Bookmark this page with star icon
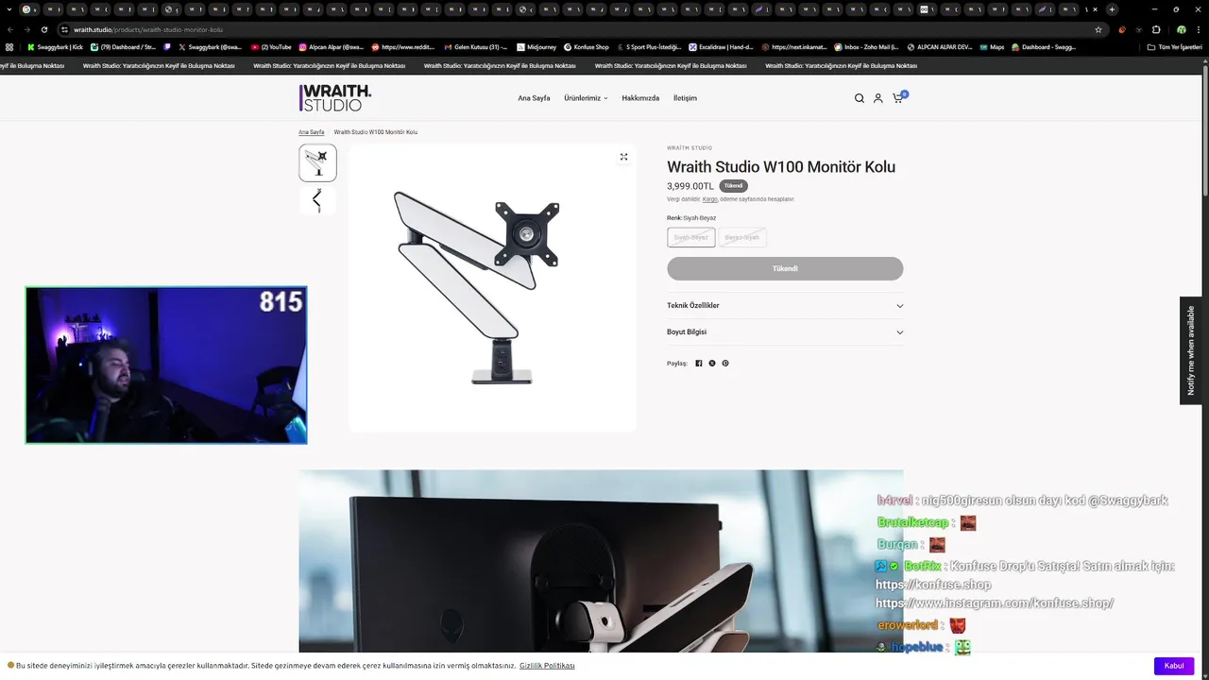This screenshot has width=1209, height=680. point(1098,29)
